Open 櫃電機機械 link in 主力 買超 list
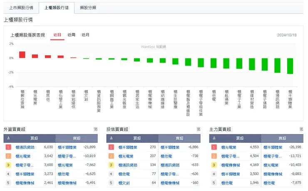The width and height of the screenshot is (308, 191). tap(231, 165)
